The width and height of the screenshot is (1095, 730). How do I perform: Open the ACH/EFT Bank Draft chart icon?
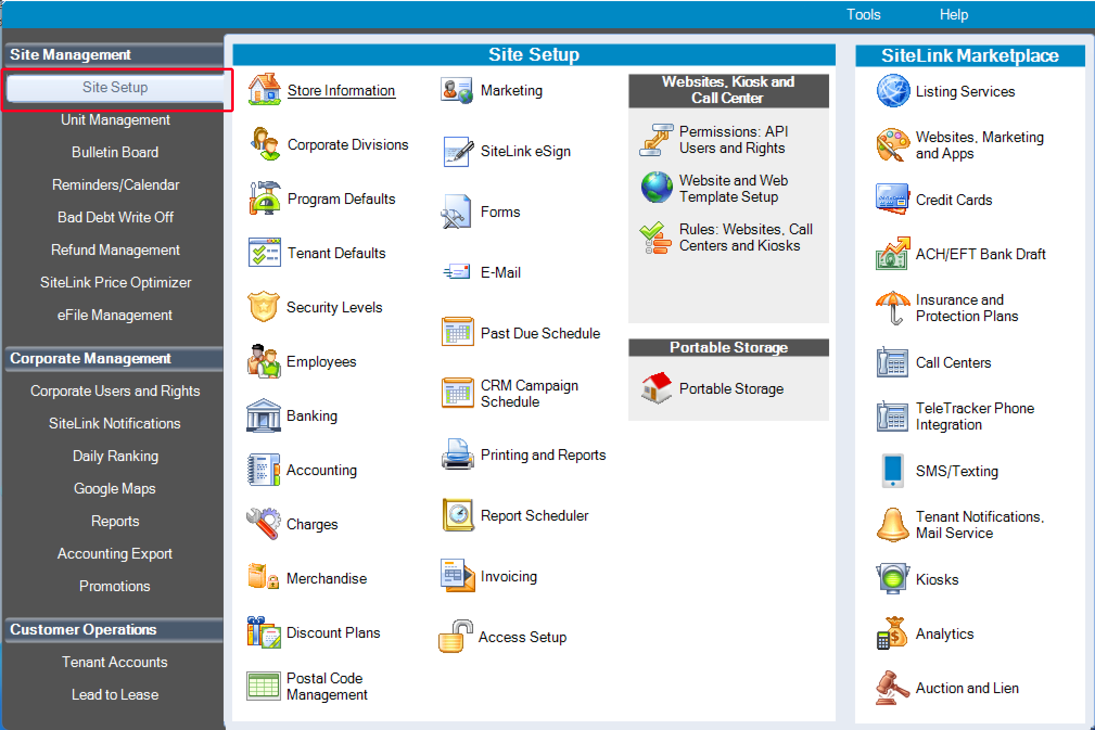pyautogui.click(x=893, y=253)
